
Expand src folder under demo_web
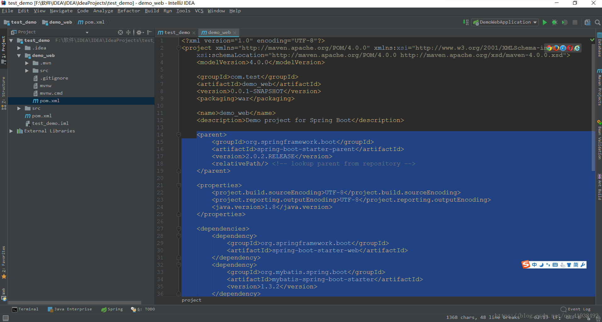tap(27, 71)
